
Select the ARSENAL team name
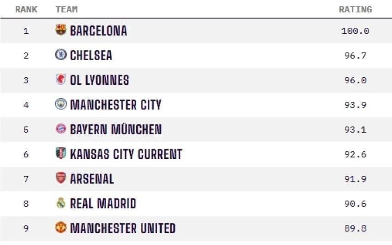92,179
